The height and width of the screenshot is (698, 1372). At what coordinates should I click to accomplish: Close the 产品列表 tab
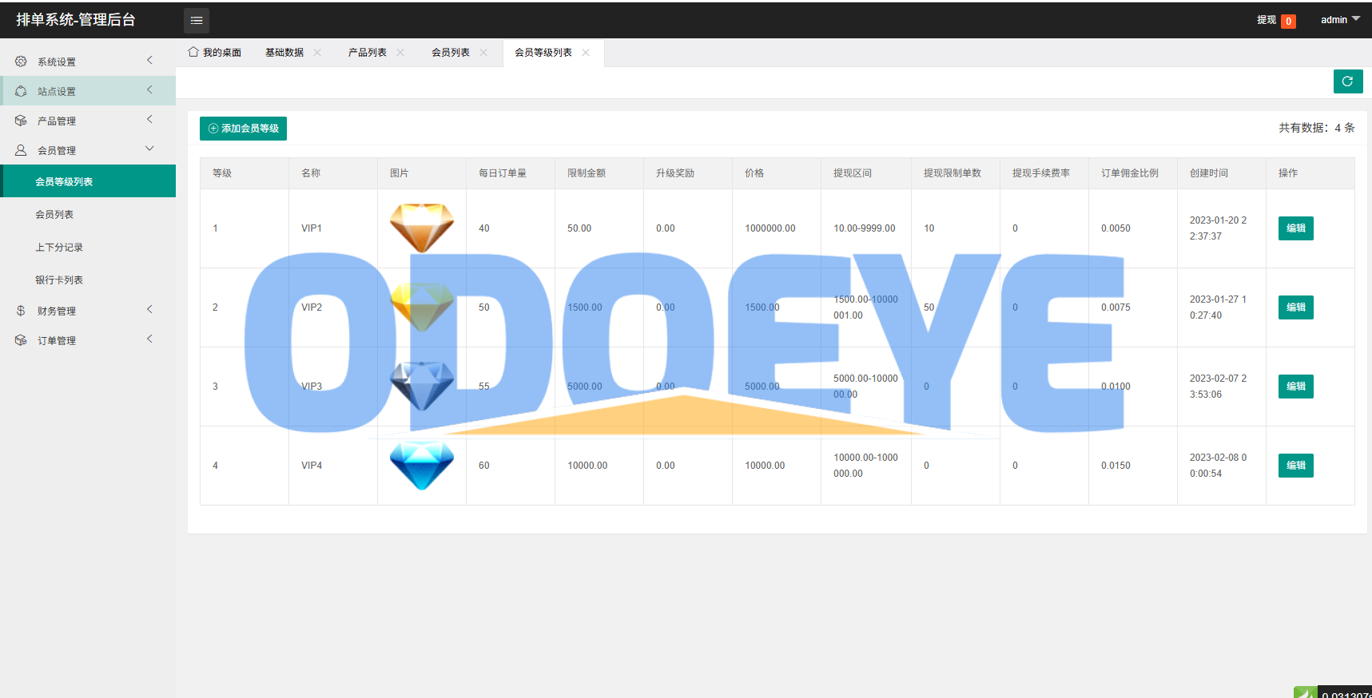pos(400,53)
